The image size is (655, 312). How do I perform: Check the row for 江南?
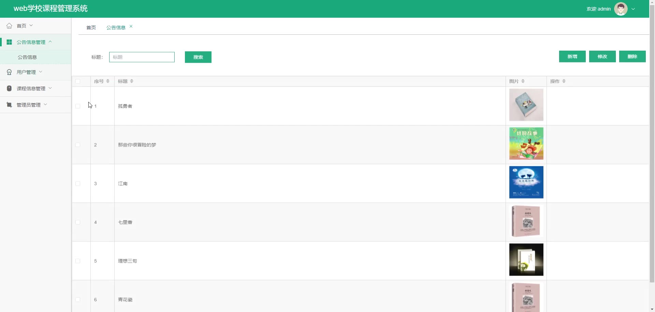[x=78, y=184]
